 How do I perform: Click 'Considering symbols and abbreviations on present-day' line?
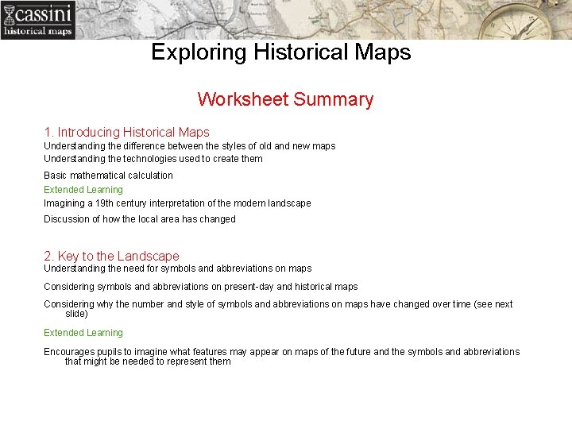[201, 287]
